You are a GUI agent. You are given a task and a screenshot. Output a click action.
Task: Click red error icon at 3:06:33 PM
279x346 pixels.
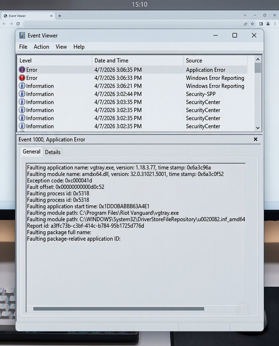coord(22,78)
